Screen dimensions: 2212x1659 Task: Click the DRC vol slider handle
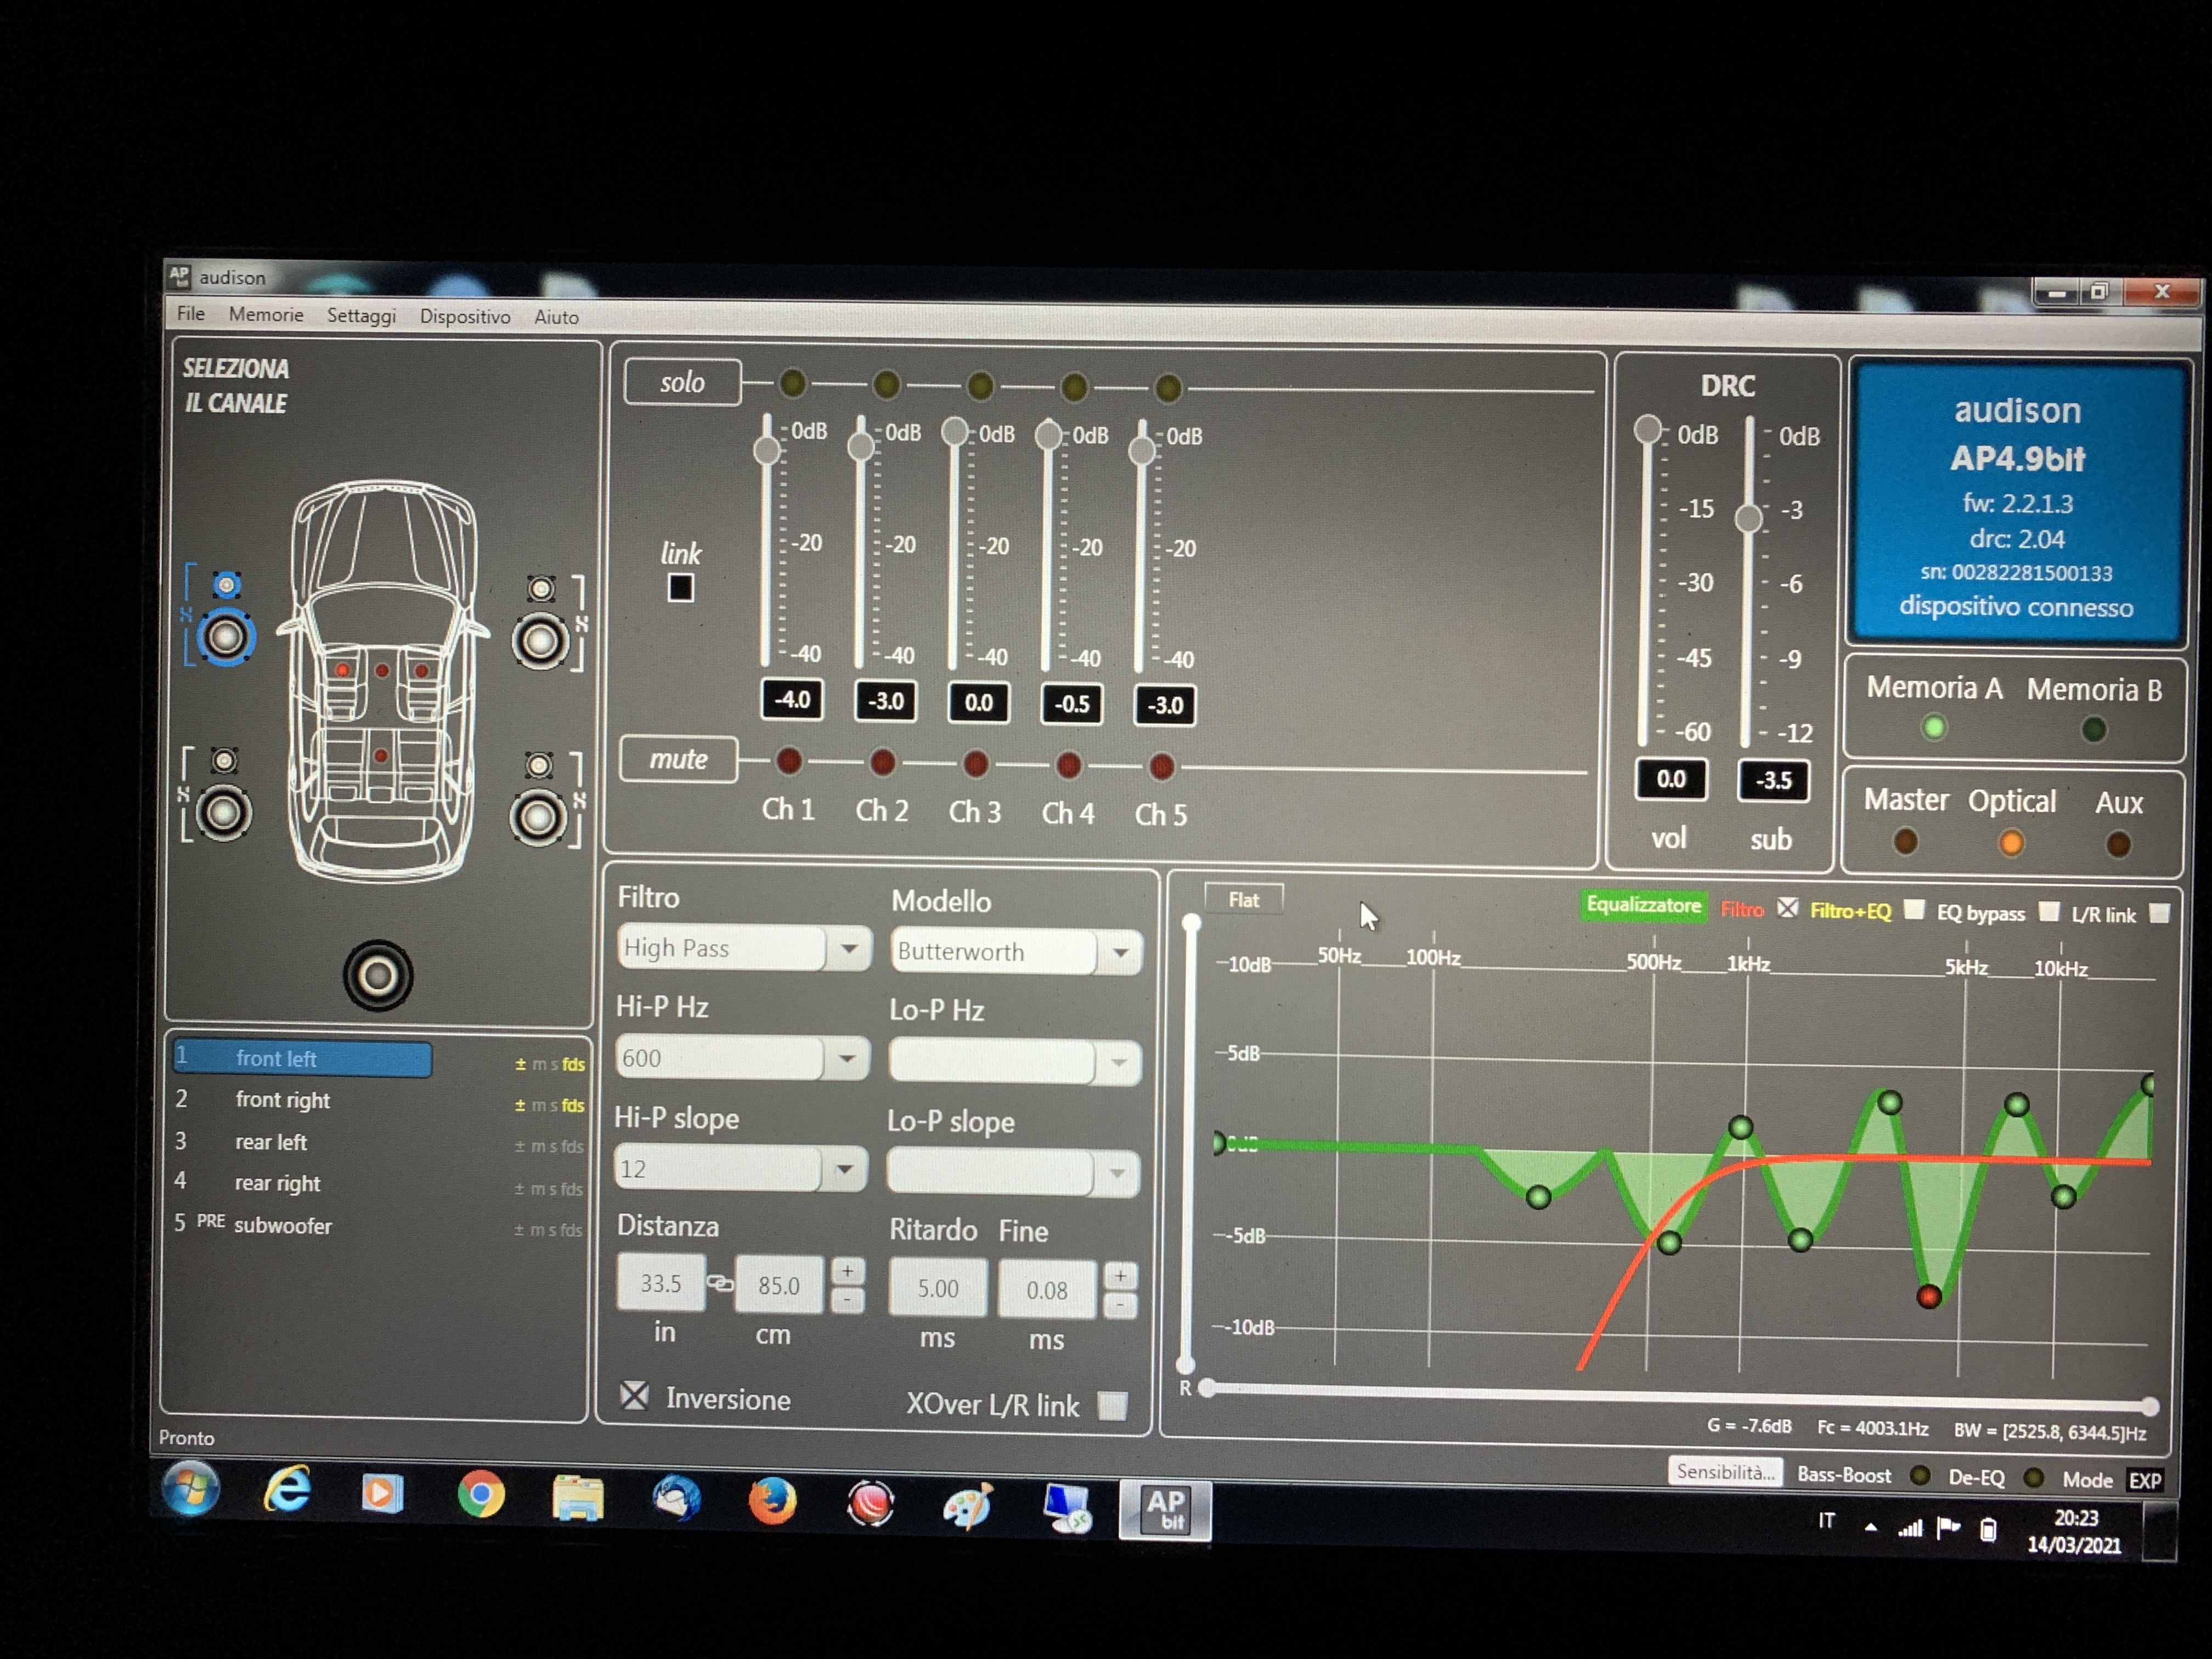1647,429
